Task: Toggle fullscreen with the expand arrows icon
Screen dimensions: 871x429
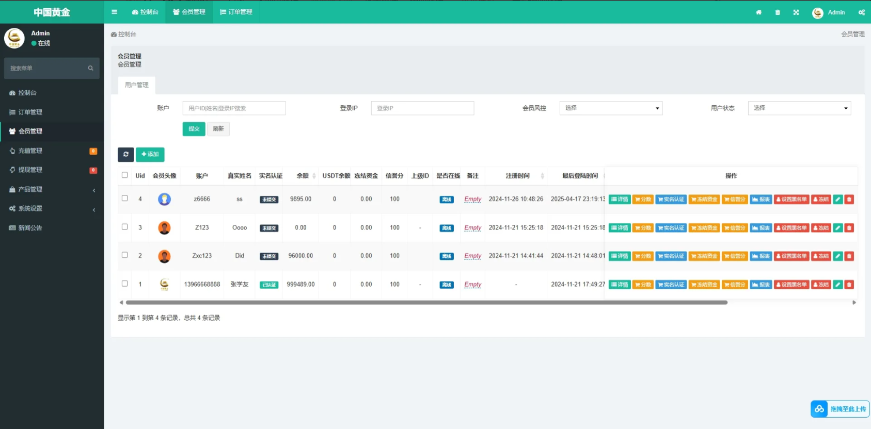Action: 796,12
